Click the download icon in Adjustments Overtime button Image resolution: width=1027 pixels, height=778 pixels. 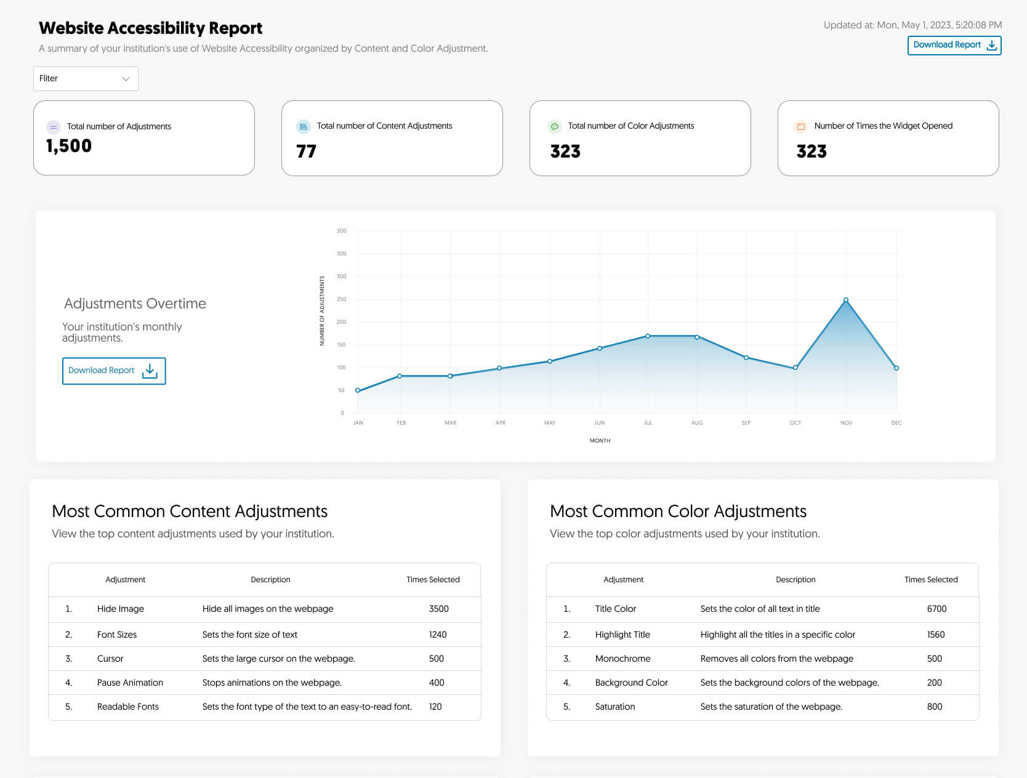(150, 371)
